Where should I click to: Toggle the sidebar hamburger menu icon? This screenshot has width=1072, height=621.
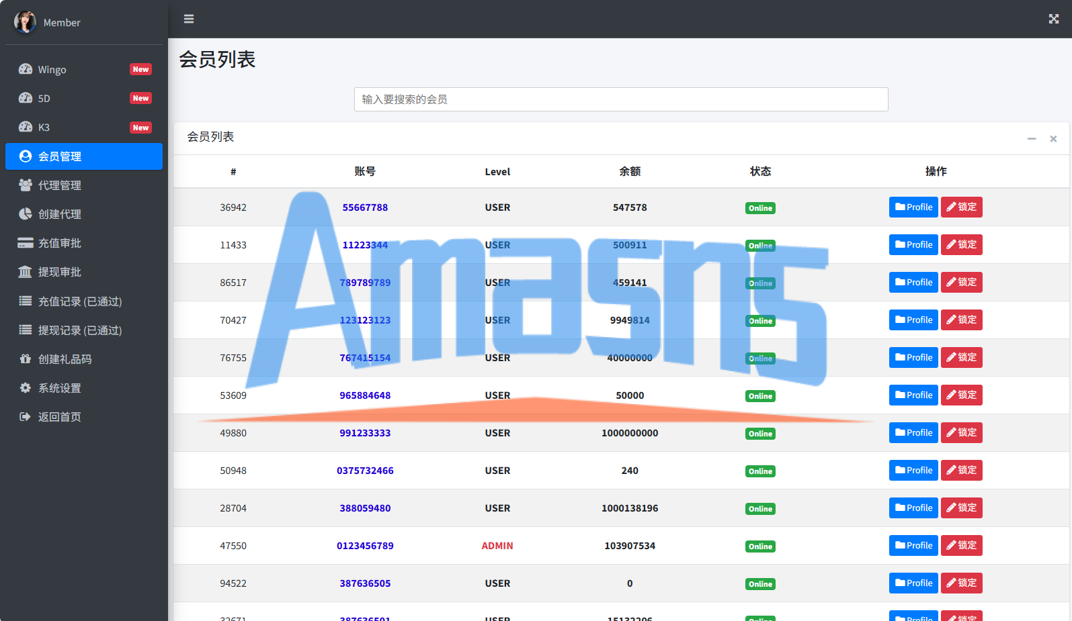(x=189, y=19)
